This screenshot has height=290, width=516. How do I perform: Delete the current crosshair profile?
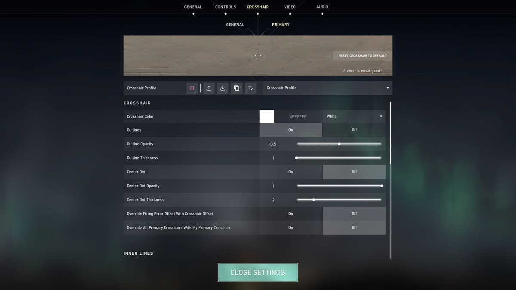coord(192,88)
